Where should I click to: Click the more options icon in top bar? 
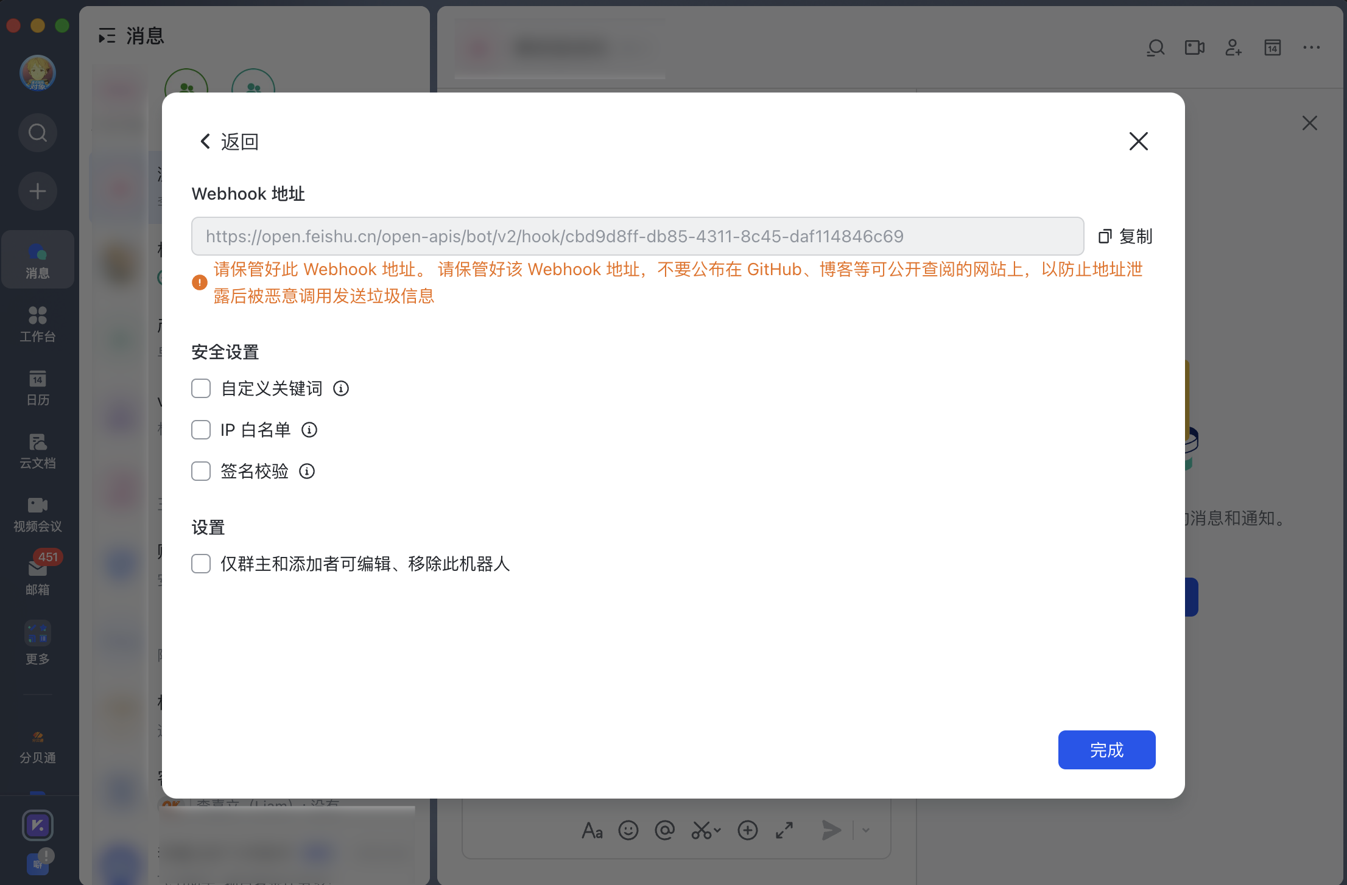1312,47
